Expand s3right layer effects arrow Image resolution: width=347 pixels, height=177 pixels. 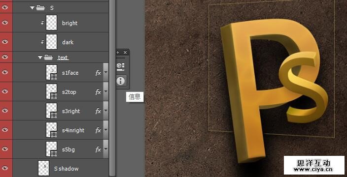click(x=106, y=111)
